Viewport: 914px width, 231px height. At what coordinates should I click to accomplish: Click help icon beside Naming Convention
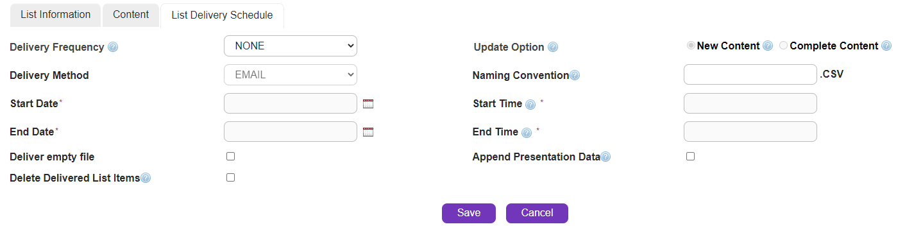point(575,76)
